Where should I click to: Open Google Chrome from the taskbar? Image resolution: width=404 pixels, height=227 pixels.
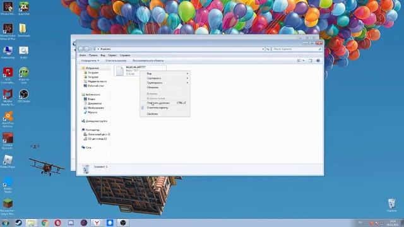(45, 223)
